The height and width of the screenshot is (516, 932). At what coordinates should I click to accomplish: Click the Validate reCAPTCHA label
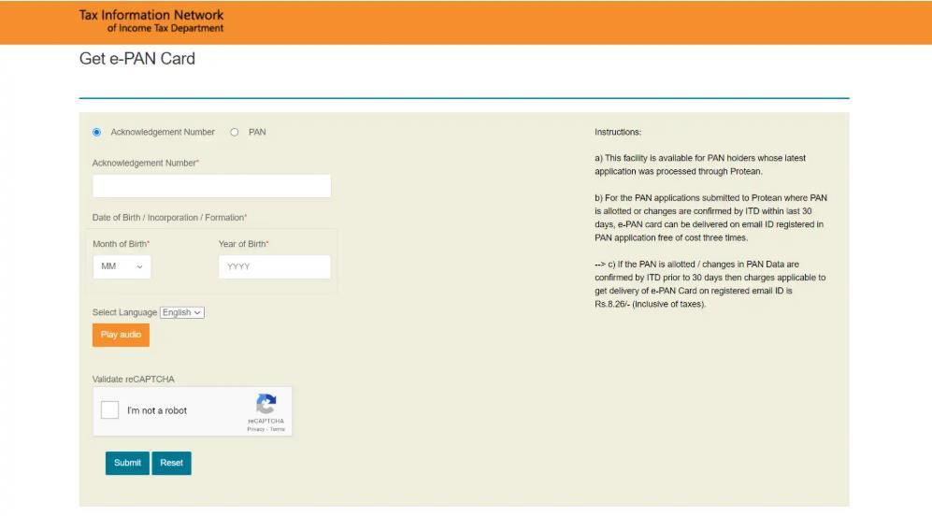click(133, 379)
